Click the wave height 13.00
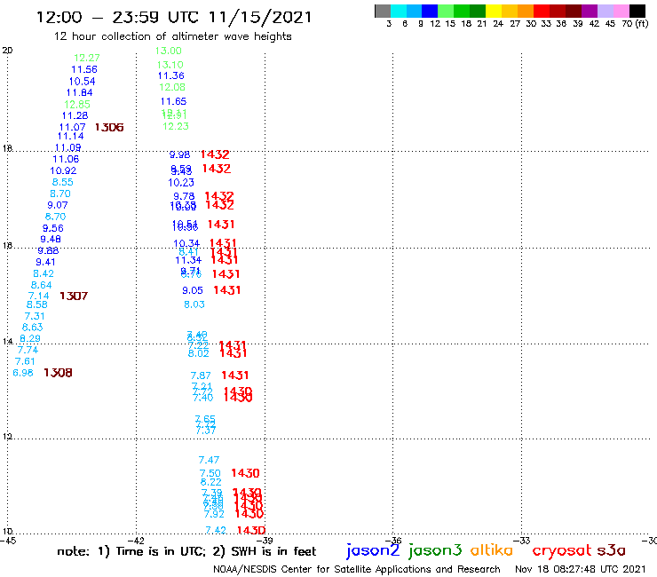Viewport: 657px width, 577px height. click(x=169, y=51)
